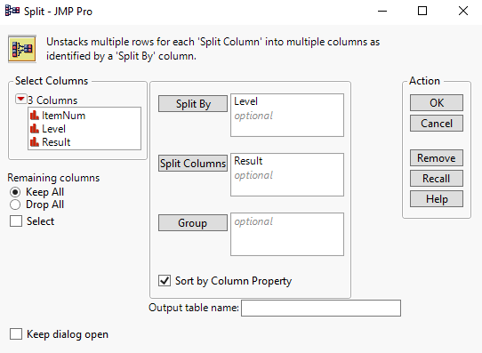Image resolution: width=482 pixels, height=353 pixels.
Task: Open the red triangle menu beside 3 Columns
Action: point(21,99)
